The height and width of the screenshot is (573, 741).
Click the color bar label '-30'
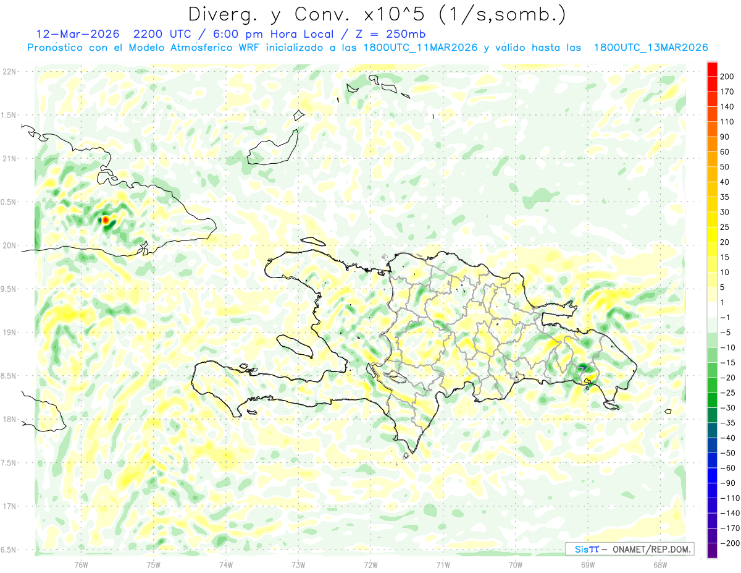tap(727, 408)
